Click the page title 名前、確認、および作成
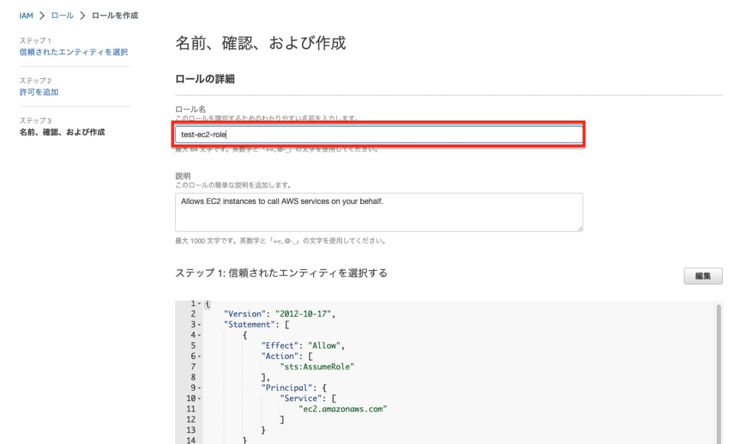This screenshot has height=444, width=735. point(261,43)
